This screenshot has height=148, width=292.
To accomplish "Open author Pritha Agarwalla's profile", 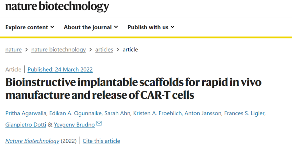I will pos(26,113).
